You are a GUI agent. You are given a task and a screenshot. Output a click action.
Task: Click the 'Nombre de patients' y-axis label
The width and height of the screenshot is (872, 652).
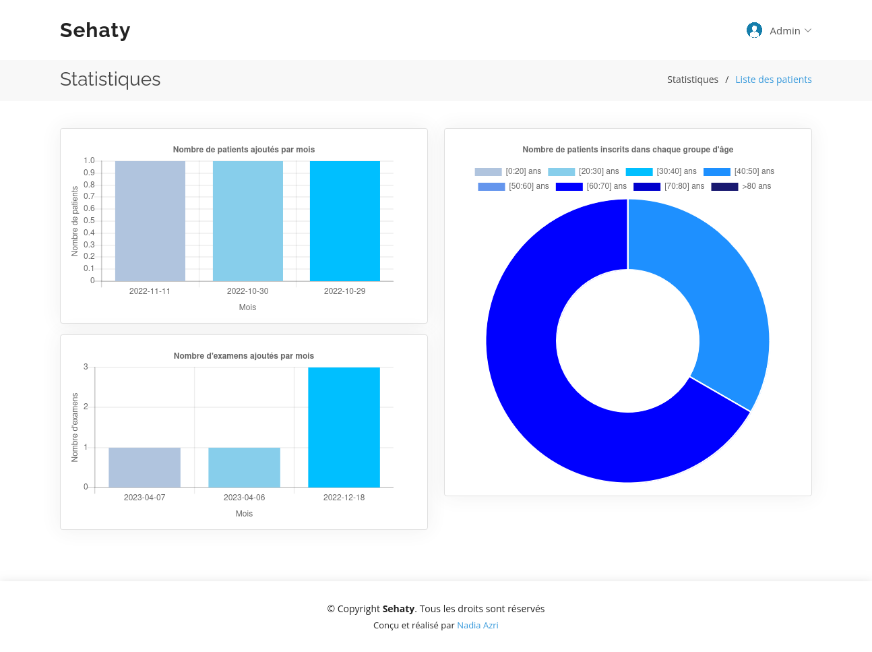(x=75, y=221)
